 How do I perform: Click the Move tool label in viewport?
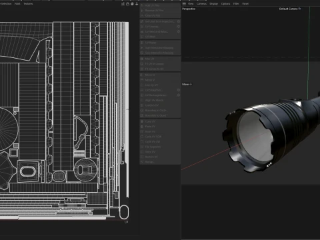tap(185, 84)
